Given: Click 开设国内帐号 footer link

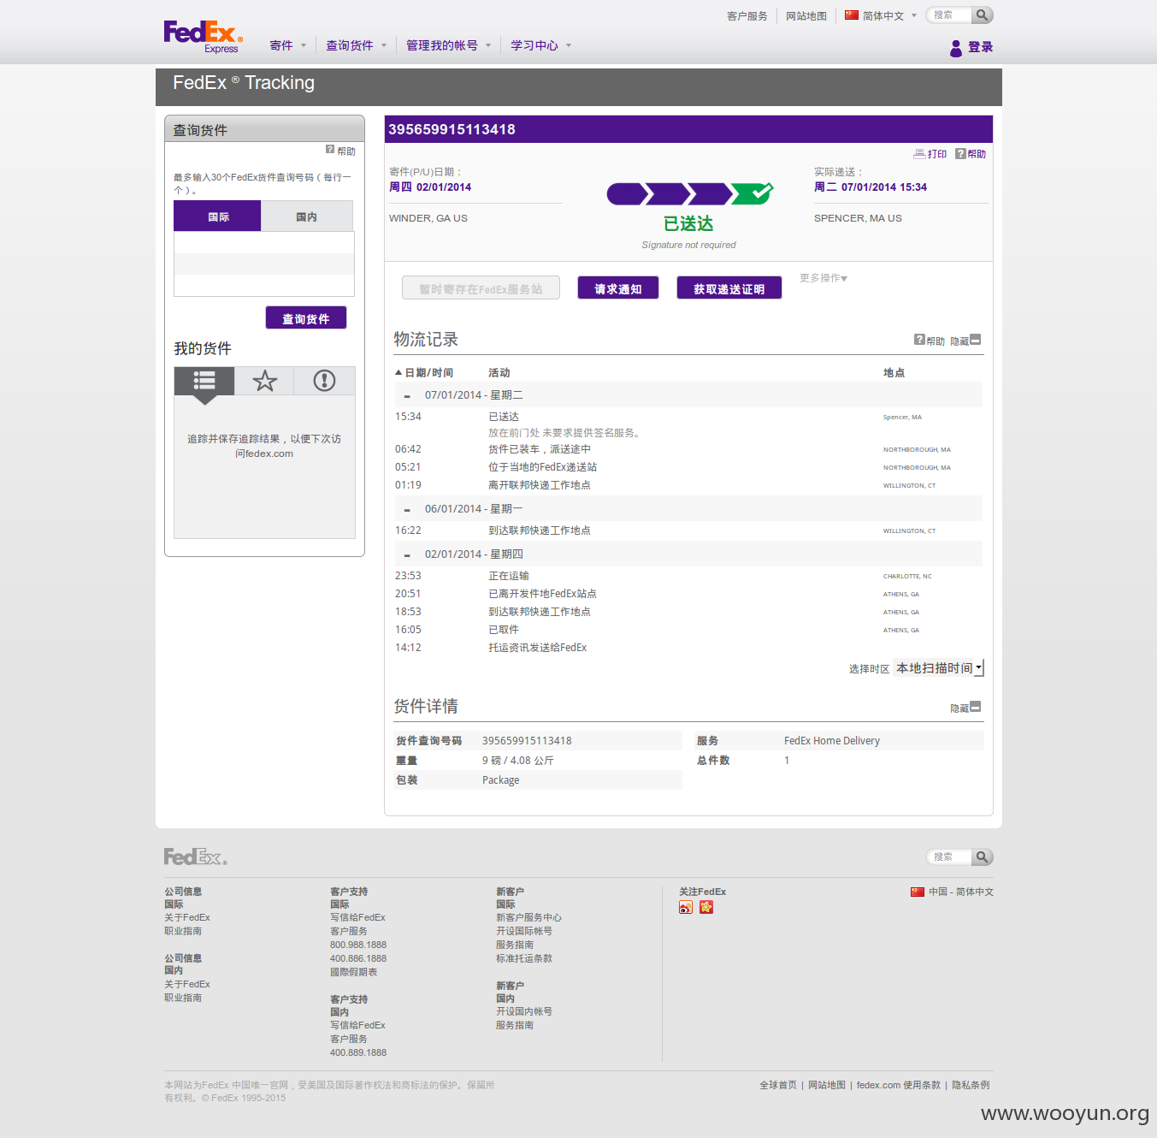Looking at the screenshot, I should 524,1011.
